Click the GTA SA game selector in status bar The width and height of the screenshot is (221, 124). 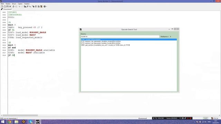(215, 118)
